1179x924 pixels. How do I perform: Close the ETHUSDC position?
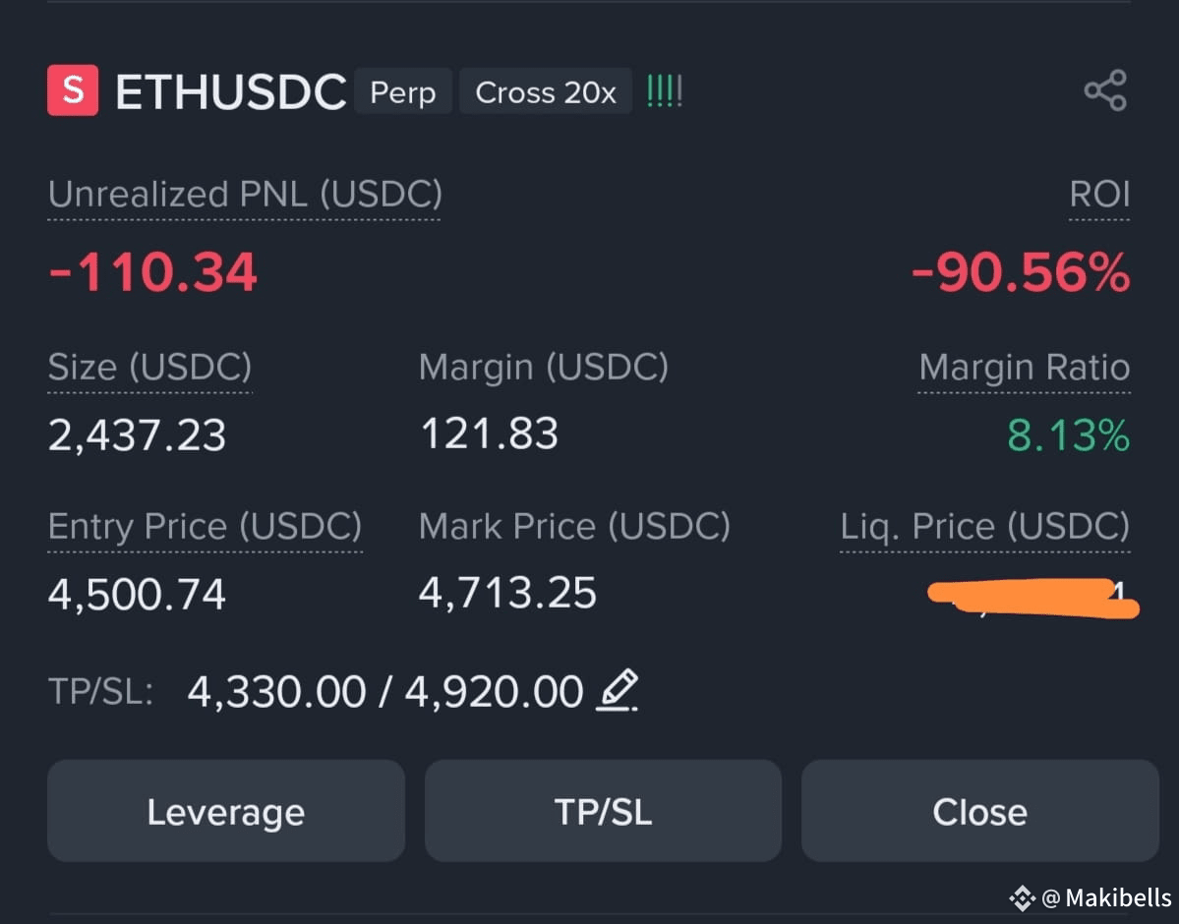(979, 811)
